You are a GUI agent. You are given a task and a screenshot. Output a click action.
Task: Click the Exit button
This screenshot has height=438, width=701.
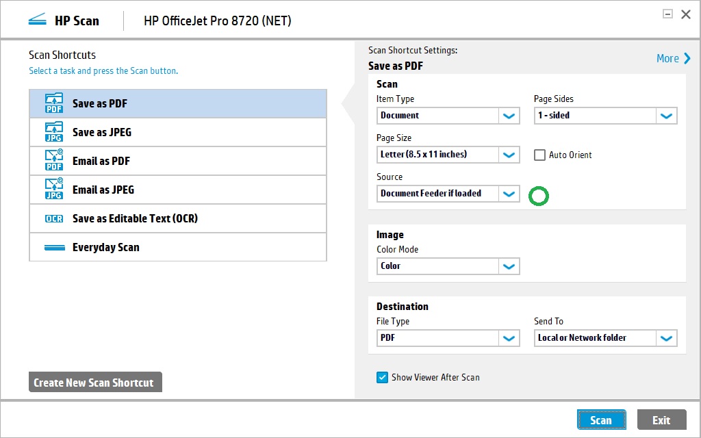[x=661, y=420]
